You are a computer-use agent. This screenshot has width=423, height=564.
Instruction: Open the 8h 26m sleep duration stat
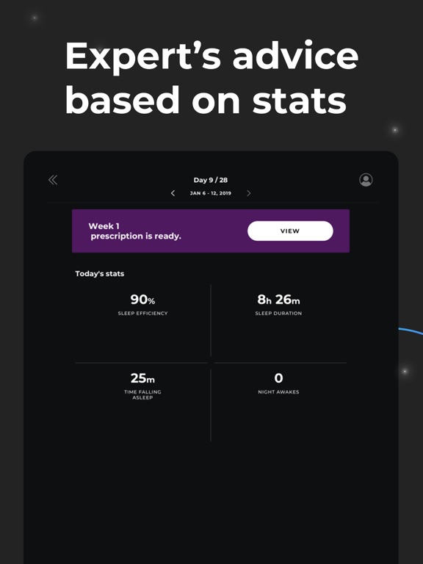coord(278,300)
